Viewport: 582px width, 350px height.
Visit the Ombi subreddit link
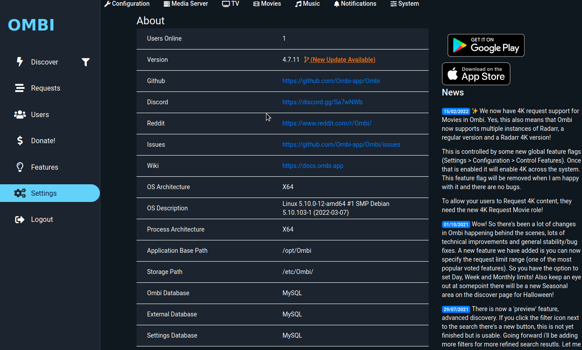pos(327,123)
